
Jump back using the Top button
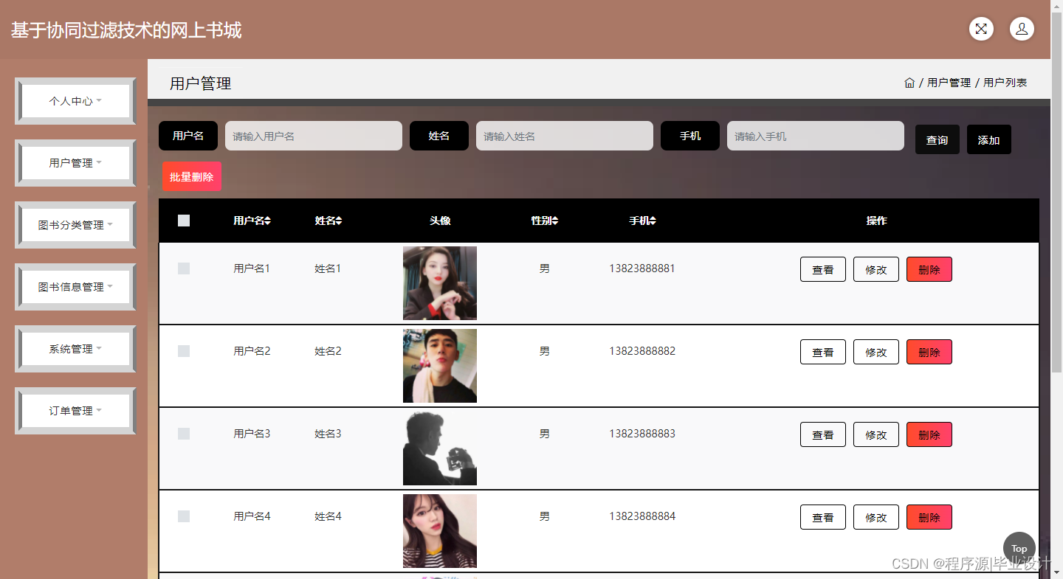tap(1019, 548)
